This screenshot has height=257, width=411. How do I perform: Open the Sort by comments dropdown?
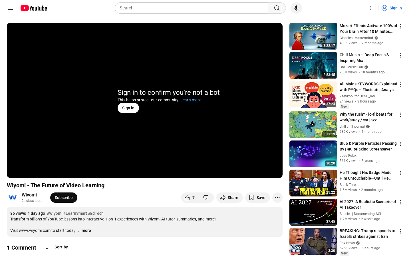tap(57, 247)
